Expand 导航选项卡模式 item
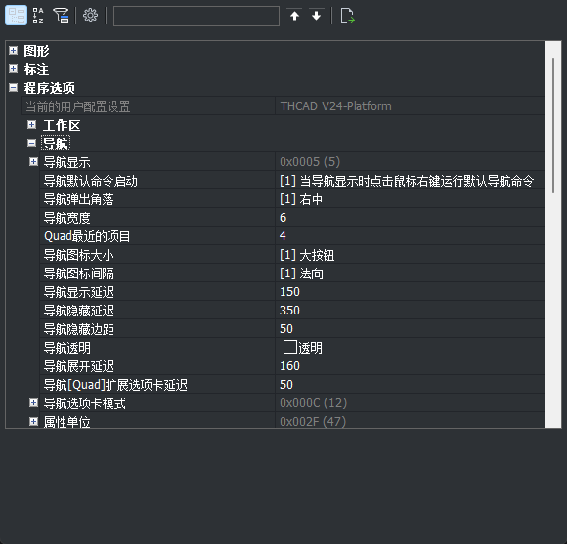The image size is (567, 544). point(33,402)
